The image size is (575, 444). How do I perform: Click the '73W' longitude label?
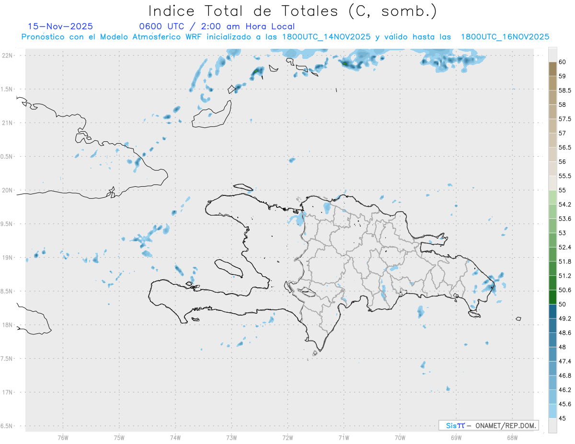(x=231, y=438)
